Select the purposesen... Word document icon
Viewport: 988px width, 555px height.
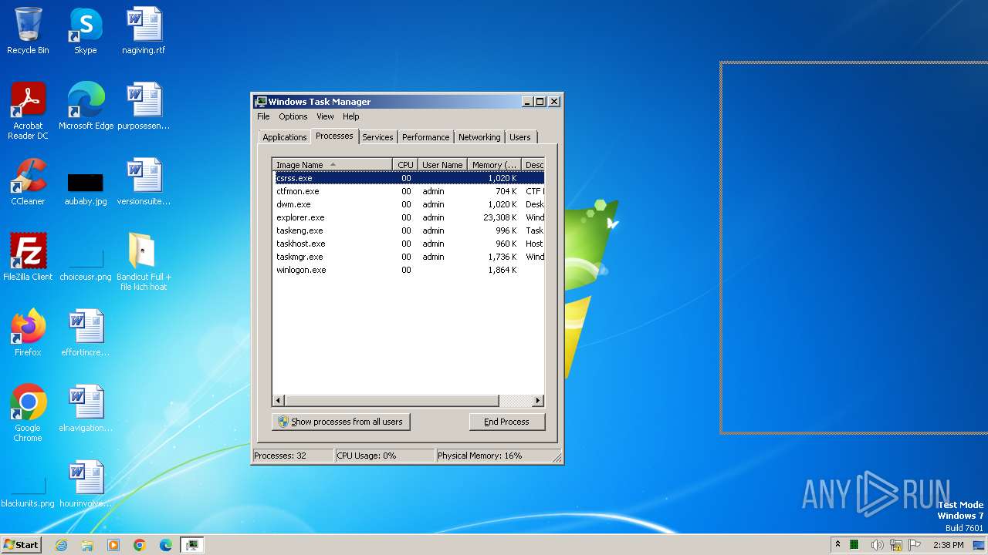click(144, 106)
